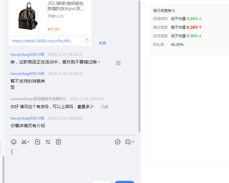This screenshot has height=183, width=229.
Task: Click the copy icon beside the product link
Action: pyautogui.click(x=87, y=41)
